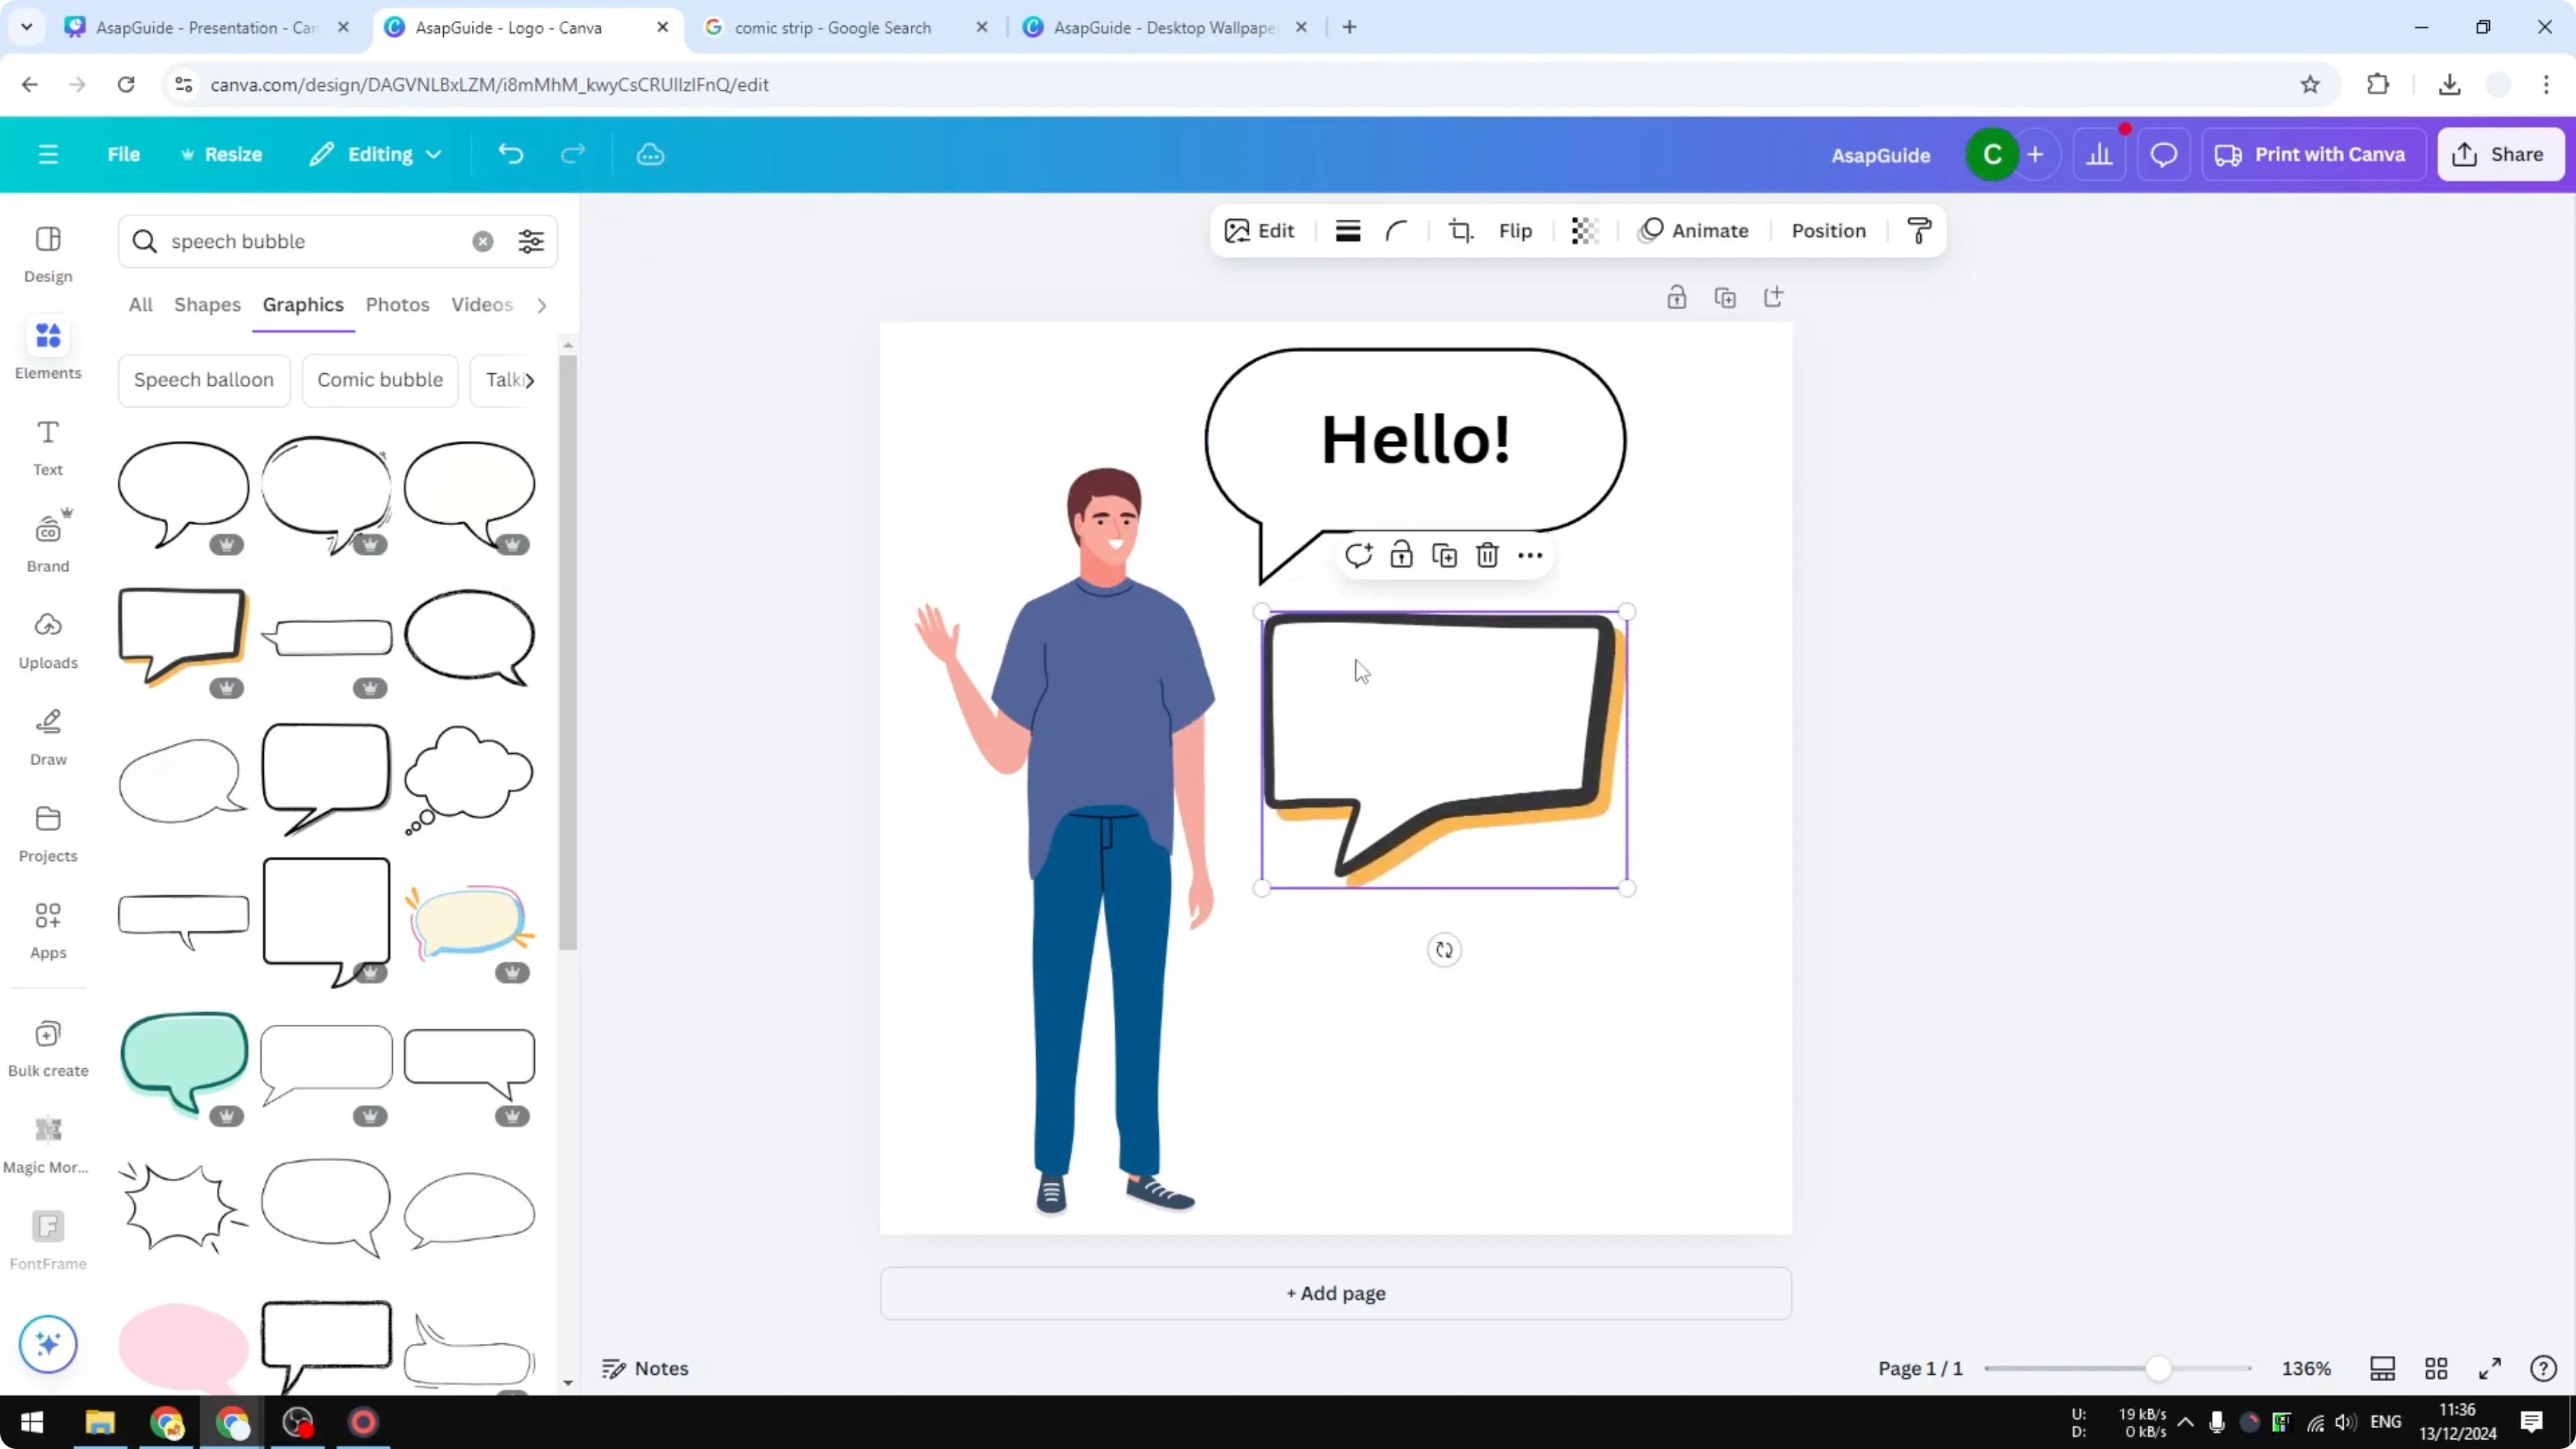Delete the selected speech bubble
This screenshot has width=2576, height=1449.
1487,555
